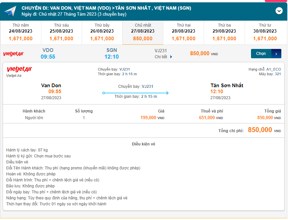Select the Thứ năm 24/08/2023 date tab
Screen dimensions: 288x220
(x=21, y=33)
